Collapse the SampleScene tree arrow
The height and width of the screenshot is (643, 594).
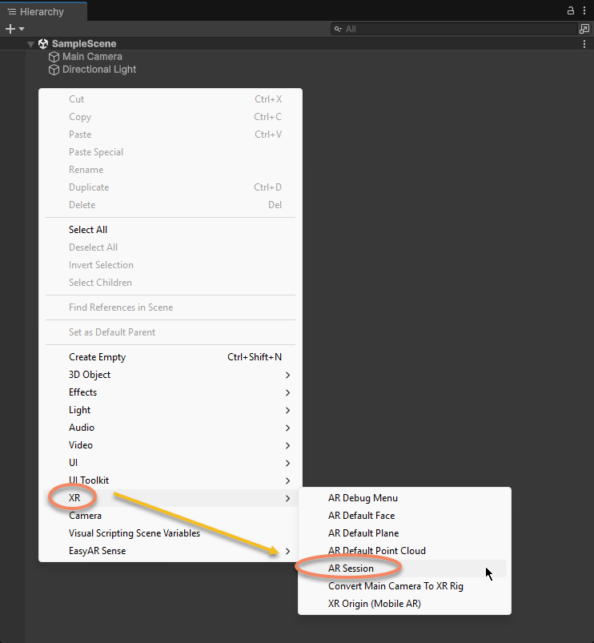[x=30, y=44]
